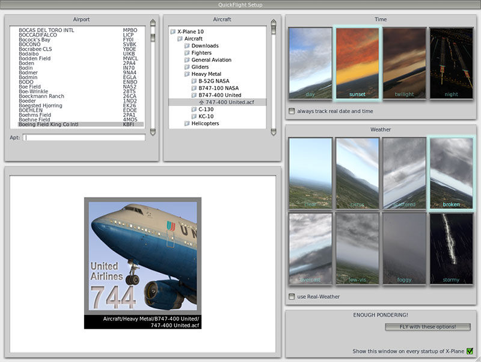Select Boeing Field King Co Intl airport
The width and height of the screenshot is (481, 362).
coord(81,125)
